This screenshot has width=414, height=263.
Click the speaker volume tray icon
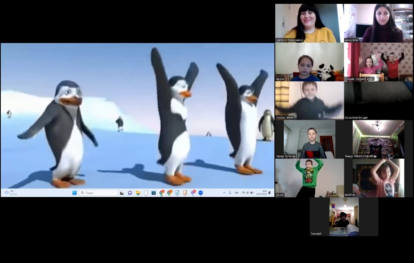tap(247, 193)
